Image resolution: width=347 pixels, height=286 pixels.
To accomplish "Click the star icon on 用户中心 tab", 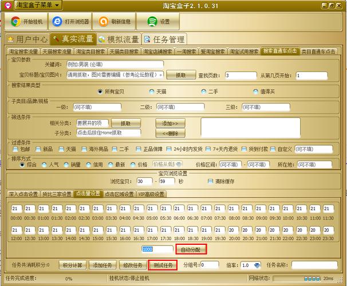I will coord(10,39).
